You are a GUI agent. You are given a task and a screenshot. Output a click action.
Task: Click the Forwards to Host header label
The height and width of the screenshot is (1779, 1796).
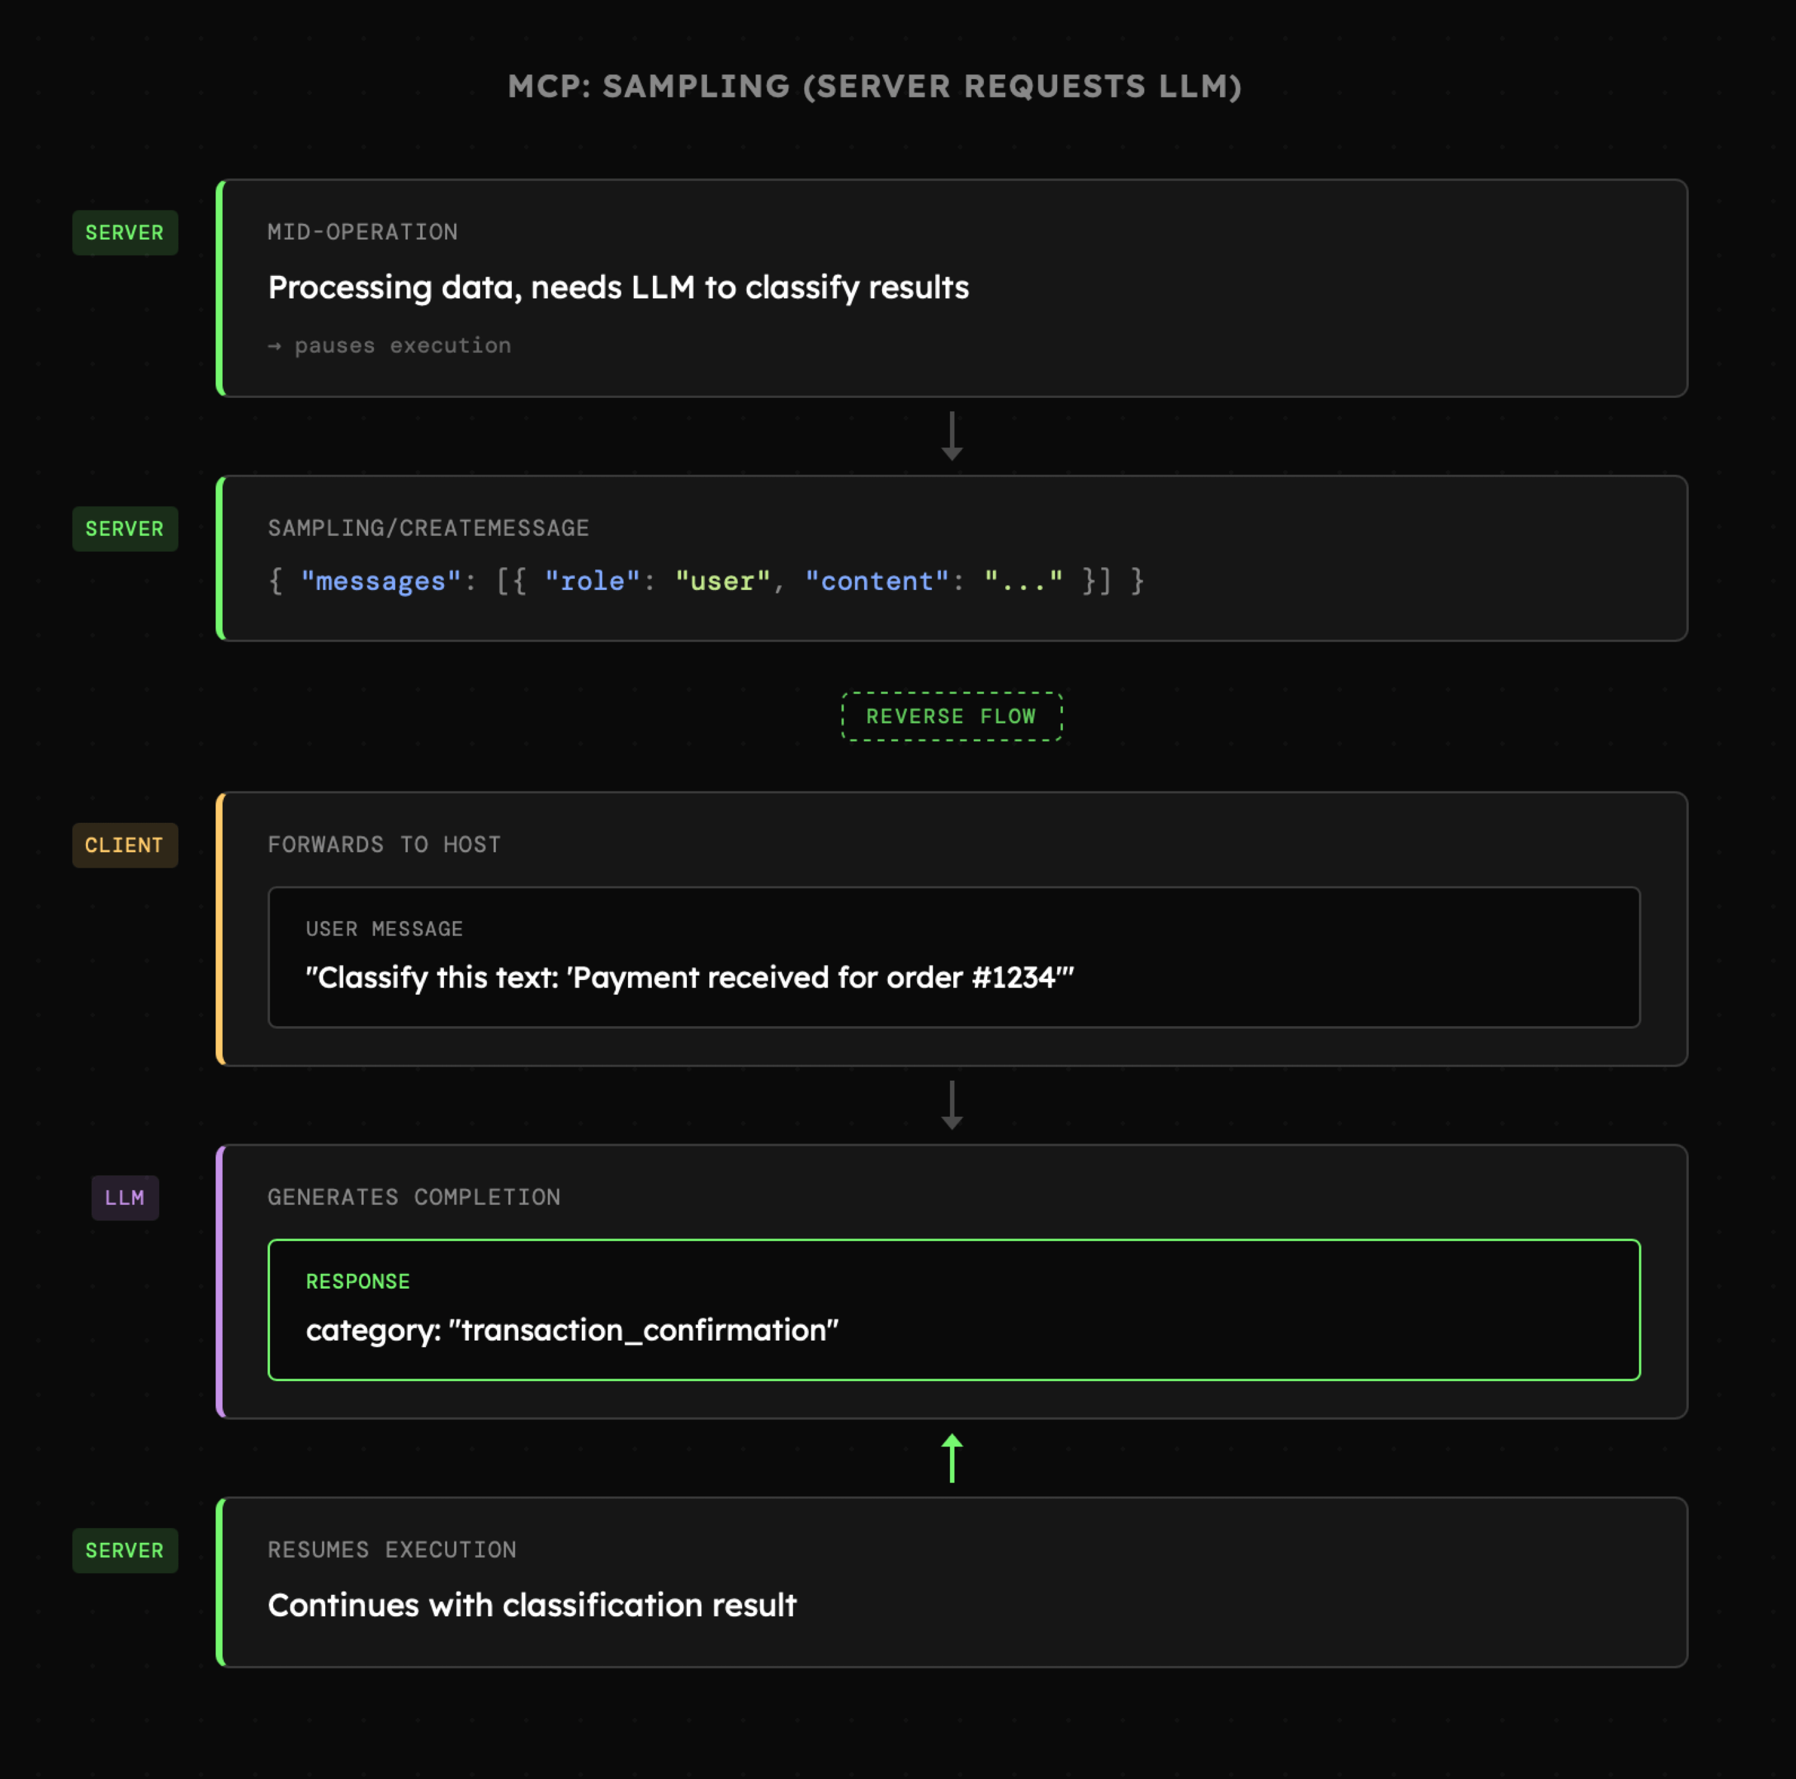pos(384,845)
